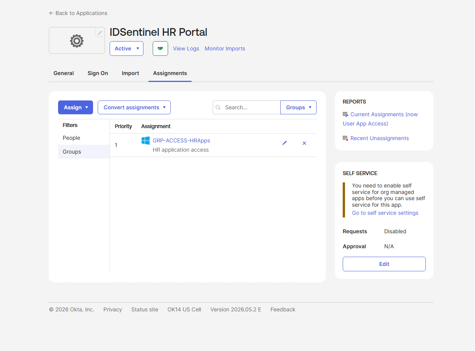Screen dimensions: 475x351
Task: Open the Privacy footer link
Action: [x=113, y=309]
